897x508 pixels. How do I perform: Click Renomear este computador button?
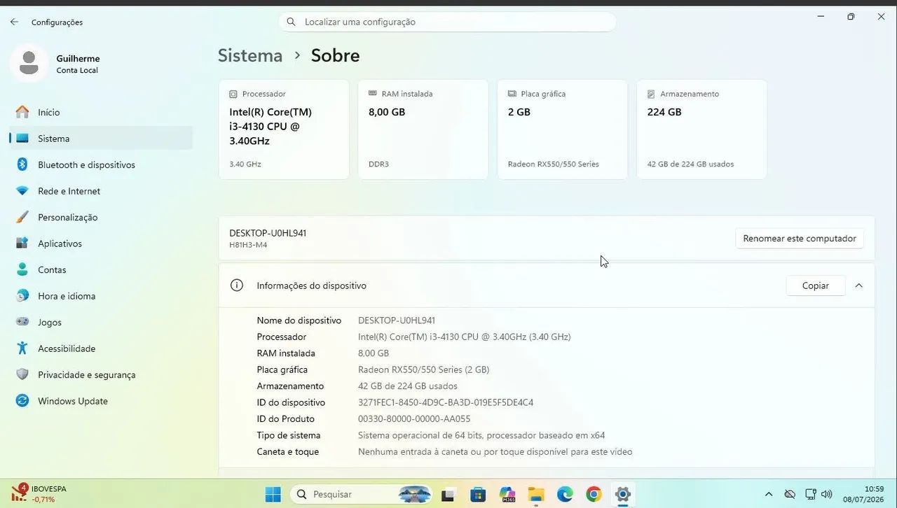(x=800, y=239)
